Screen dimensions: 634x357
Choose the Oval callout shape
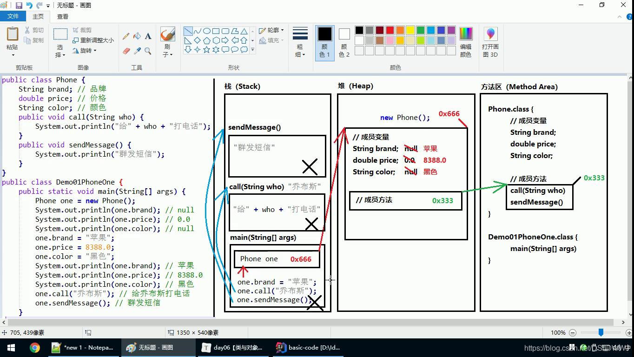[234, 50]
